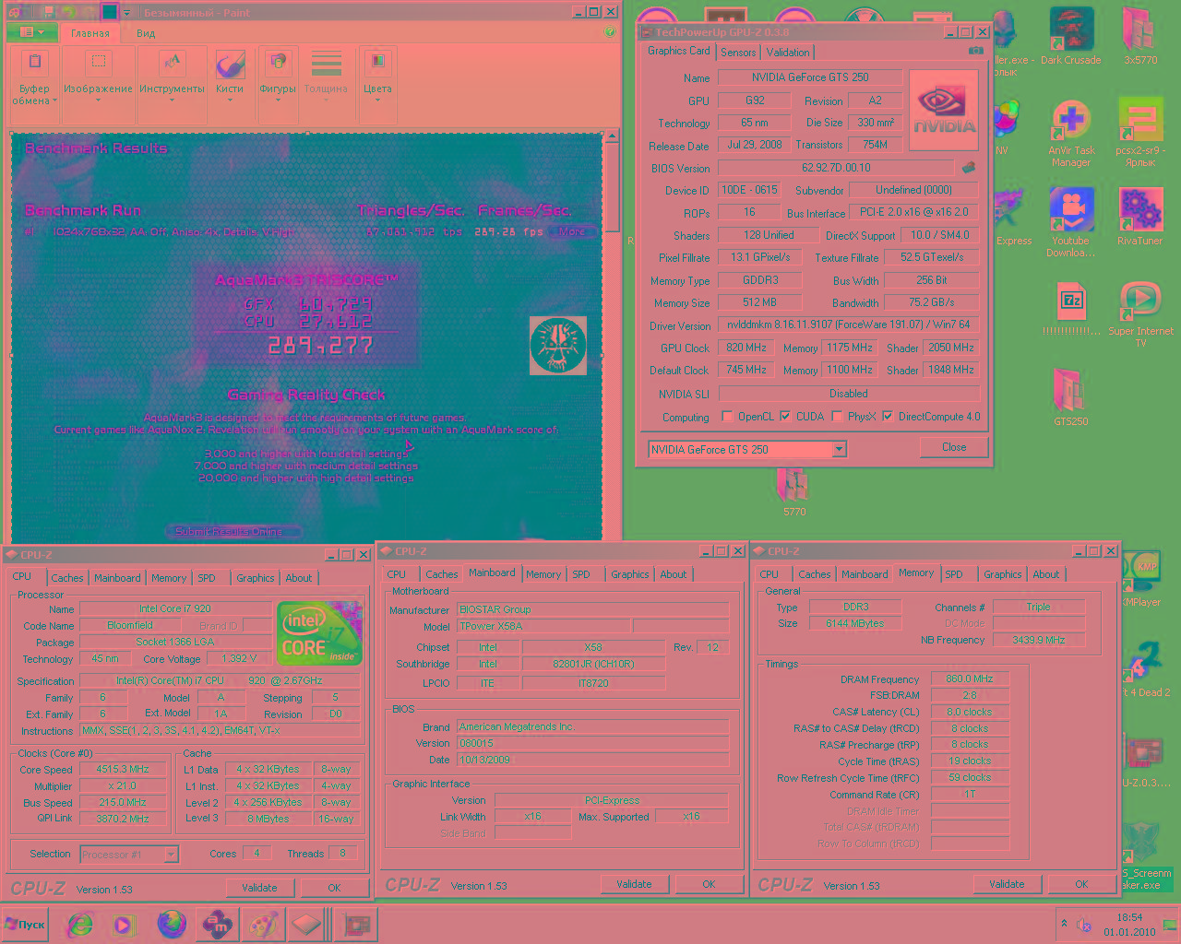Open the AnVir Task Manager shortcut

1070,135
